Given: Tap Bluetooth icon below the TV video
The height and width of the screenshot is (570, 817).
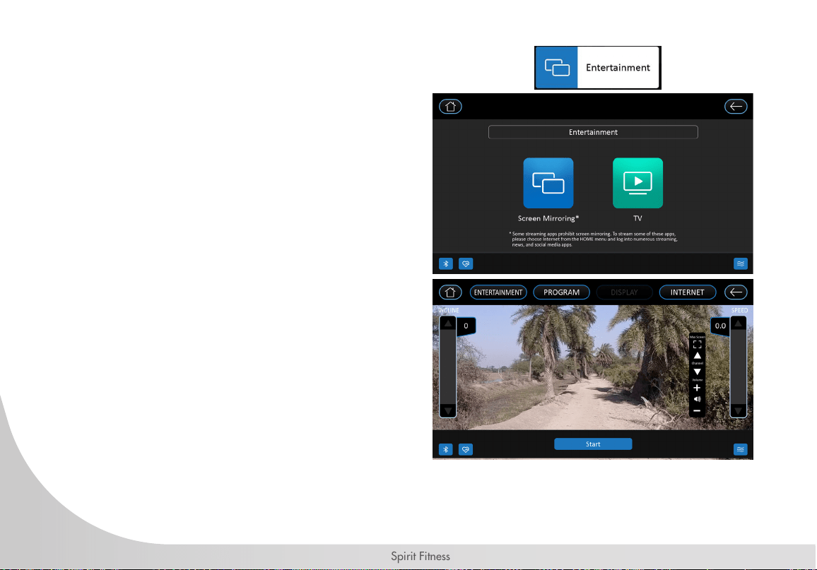Looking at the screenshot, I should click(x=445, y=449).
